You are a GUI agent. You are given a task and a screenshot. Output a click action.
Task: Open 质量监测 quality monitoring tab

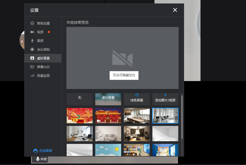tap(43, 76)
